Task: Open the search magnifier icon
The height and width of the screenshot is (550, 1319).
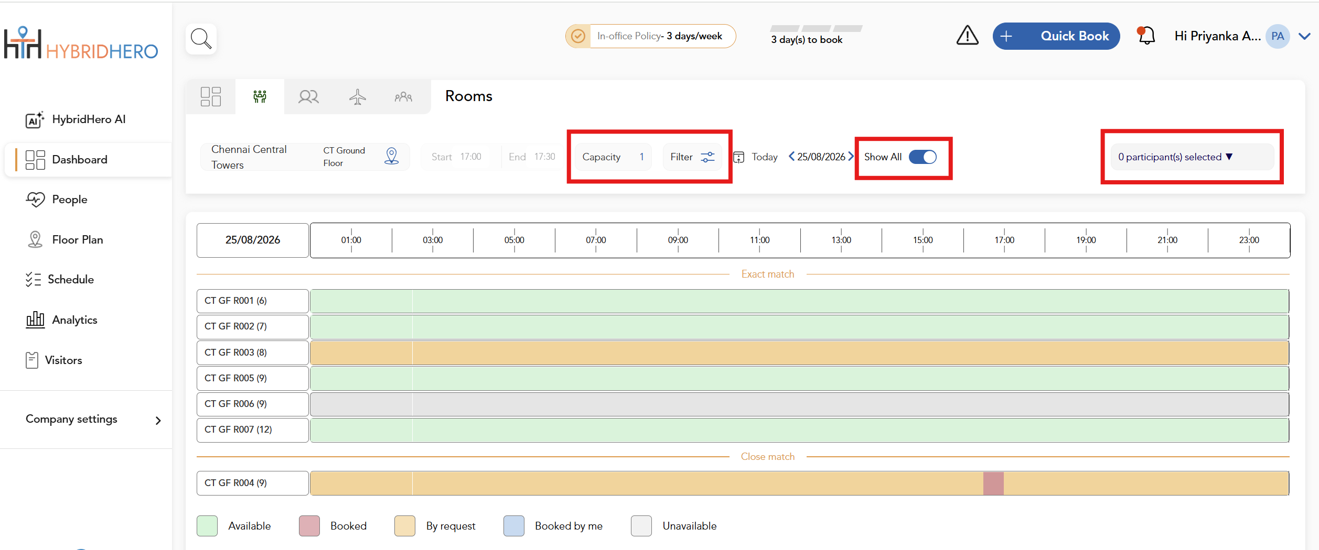Action: coord(201,38)
